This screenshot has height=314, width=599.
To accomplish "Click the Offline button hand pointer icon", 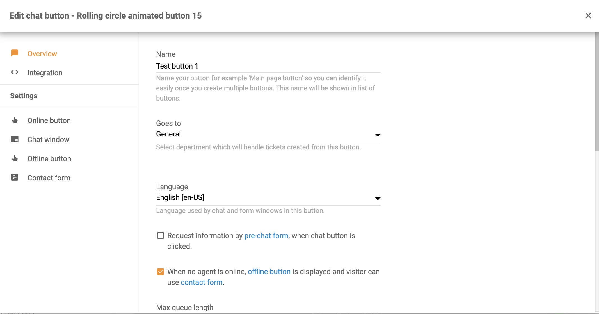I will point(15,158).
